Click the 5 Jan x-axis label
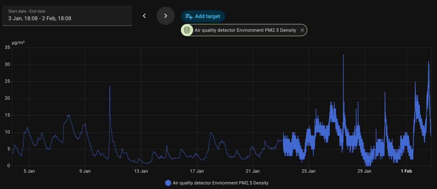The width and height of the screenshot is (437, 189). (29, 171)
